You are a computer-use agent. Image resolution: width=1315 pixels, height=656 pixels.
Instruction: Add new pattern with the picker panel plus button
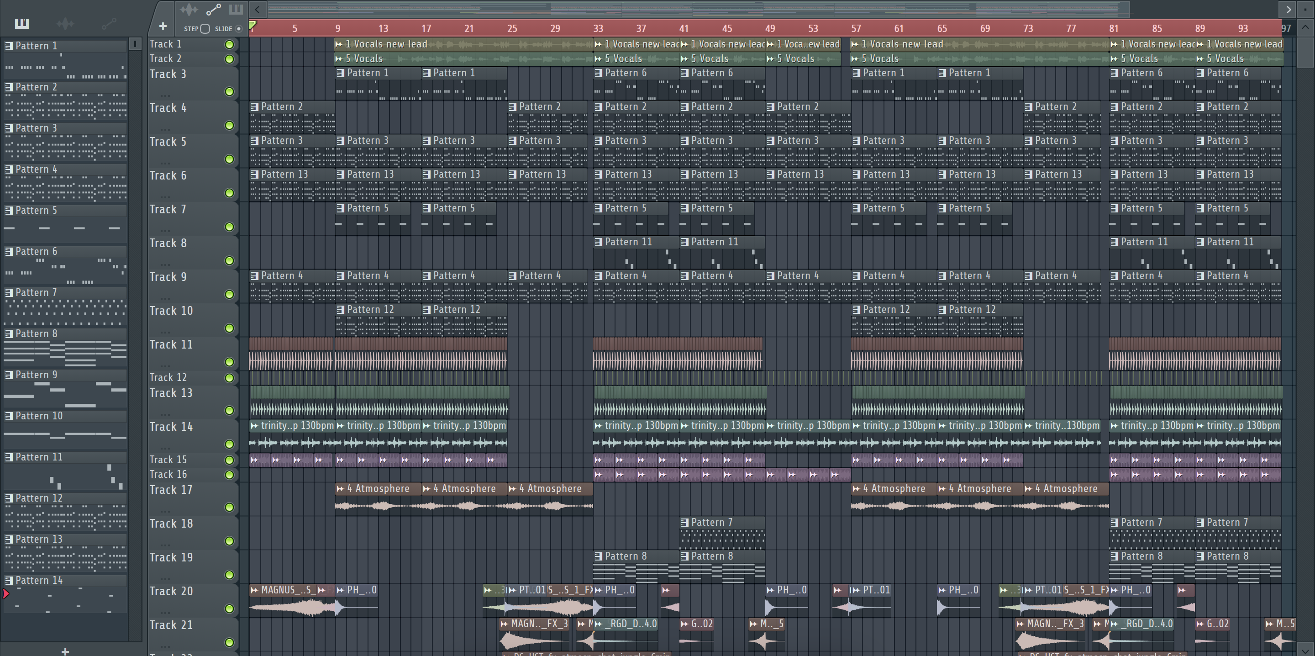(65, 651)
